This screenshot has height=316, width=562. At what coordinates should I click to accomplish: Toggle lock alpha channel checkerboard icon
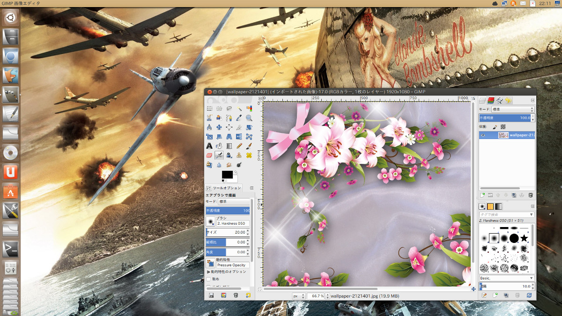[x=503, y=127]
